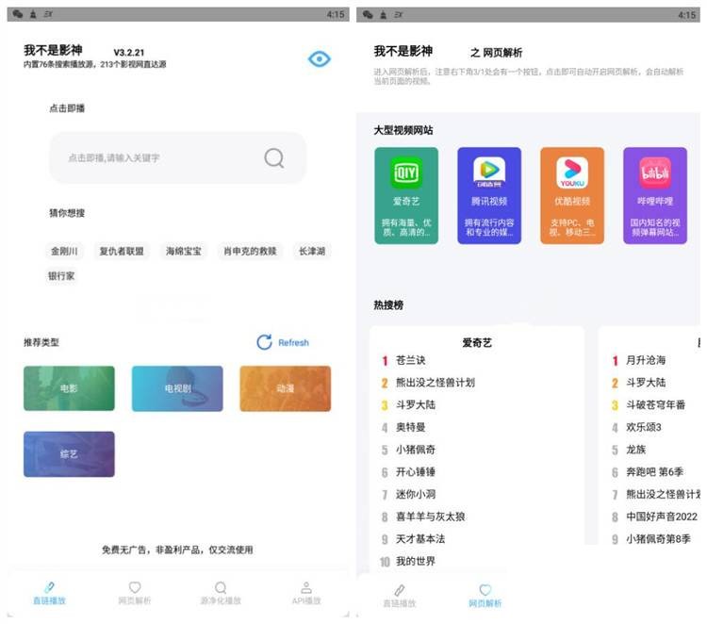Open the Tencent Video logo icon
The width and height of the screenshot is (707, 624).
point(489,172)
